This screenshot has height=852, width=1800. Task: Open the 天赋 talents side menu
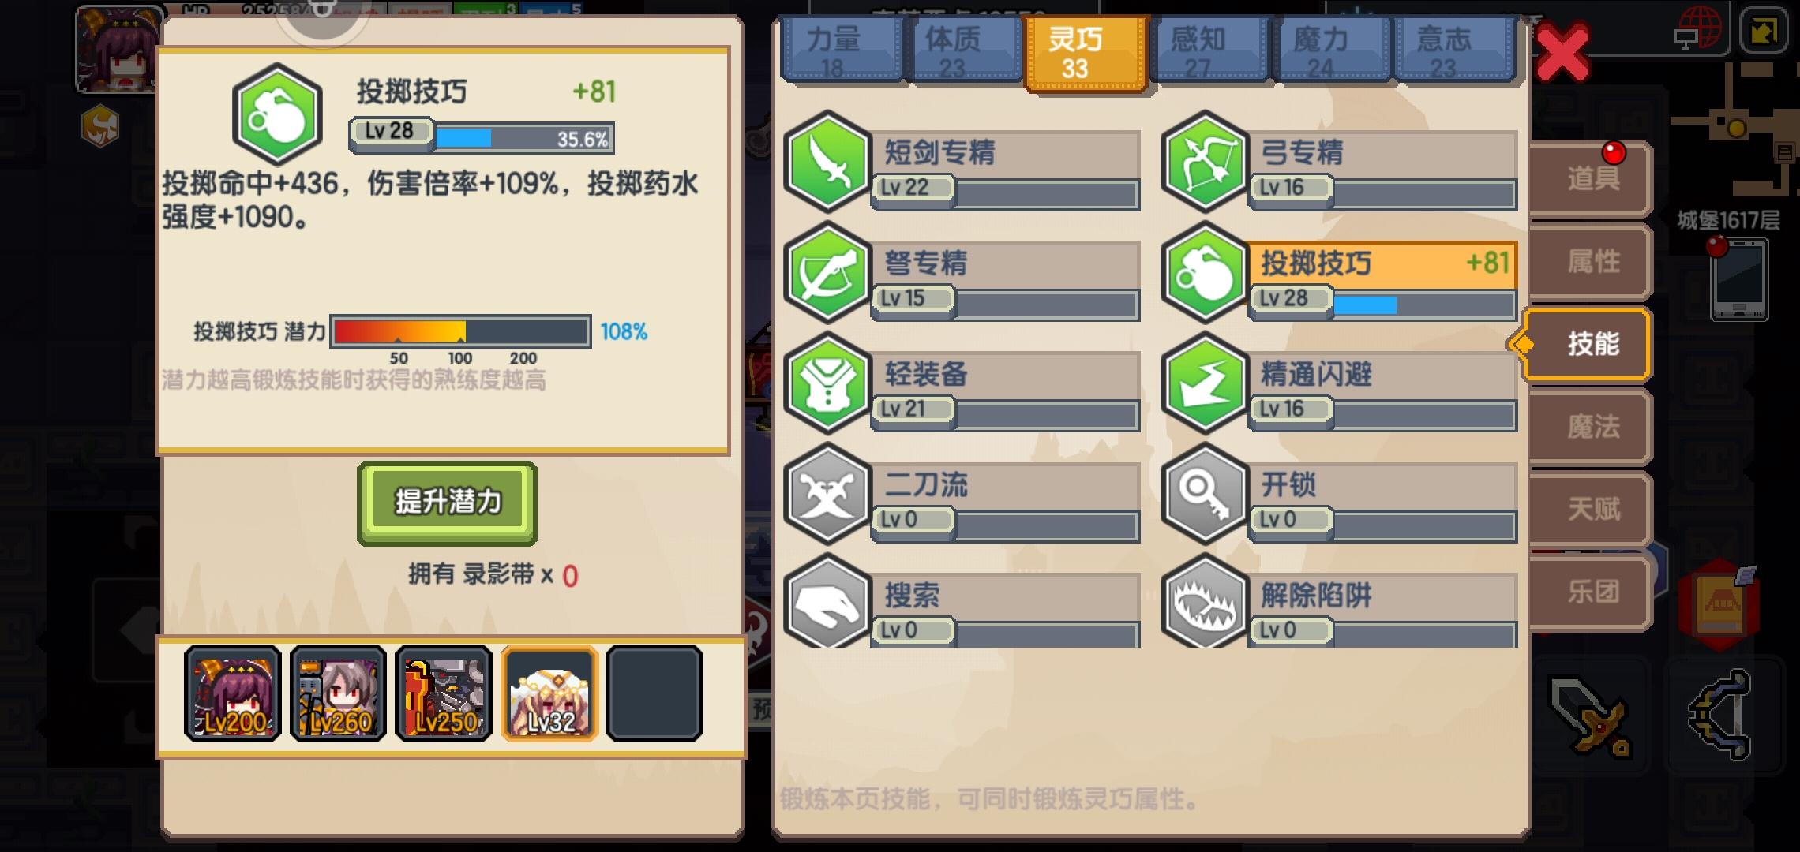tap(1591, 509)
